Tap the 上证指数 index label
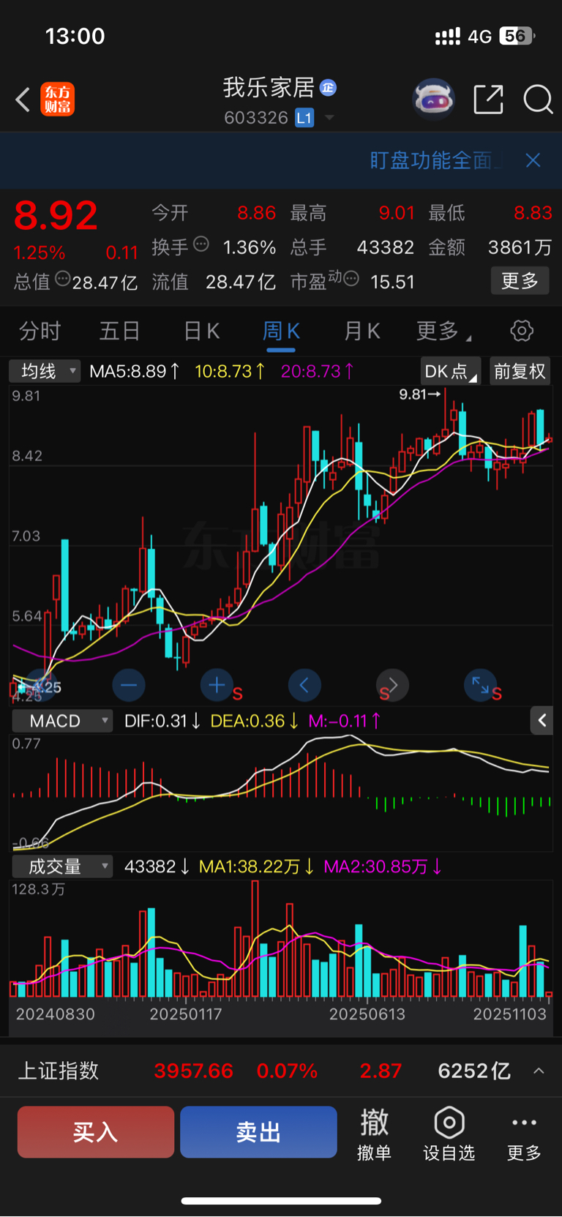The image size is (562, 1217). point(59,1071)
